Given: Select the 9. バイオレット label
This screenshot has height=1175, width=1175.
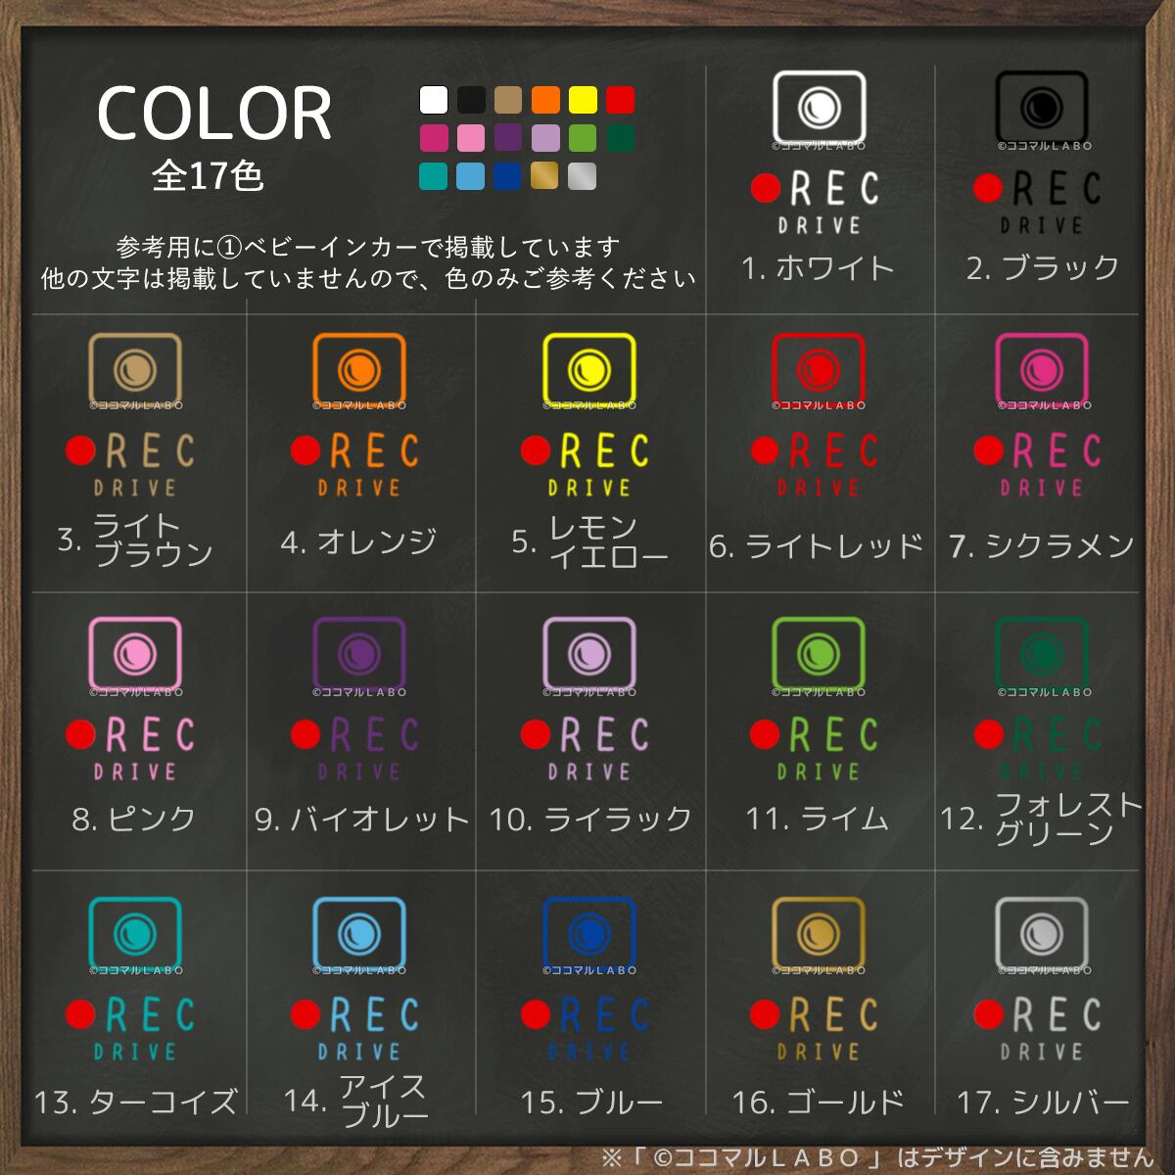Looking at the screenshot, I should [362, 819].
